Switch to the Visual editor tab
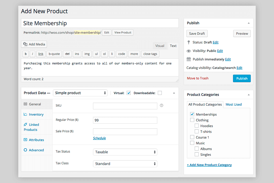 160,46
